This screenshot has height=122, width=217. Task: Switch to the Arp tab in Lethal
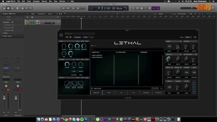(x=109, y=93)
